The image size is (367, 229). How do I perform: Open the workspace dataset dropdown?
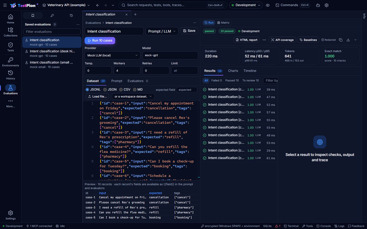pyautogui.click(x=133, y=96)
